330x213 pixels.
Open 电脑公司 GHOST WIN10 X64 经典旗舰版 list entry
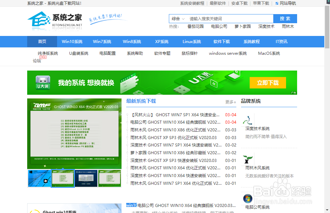click(x=175, y=122)
